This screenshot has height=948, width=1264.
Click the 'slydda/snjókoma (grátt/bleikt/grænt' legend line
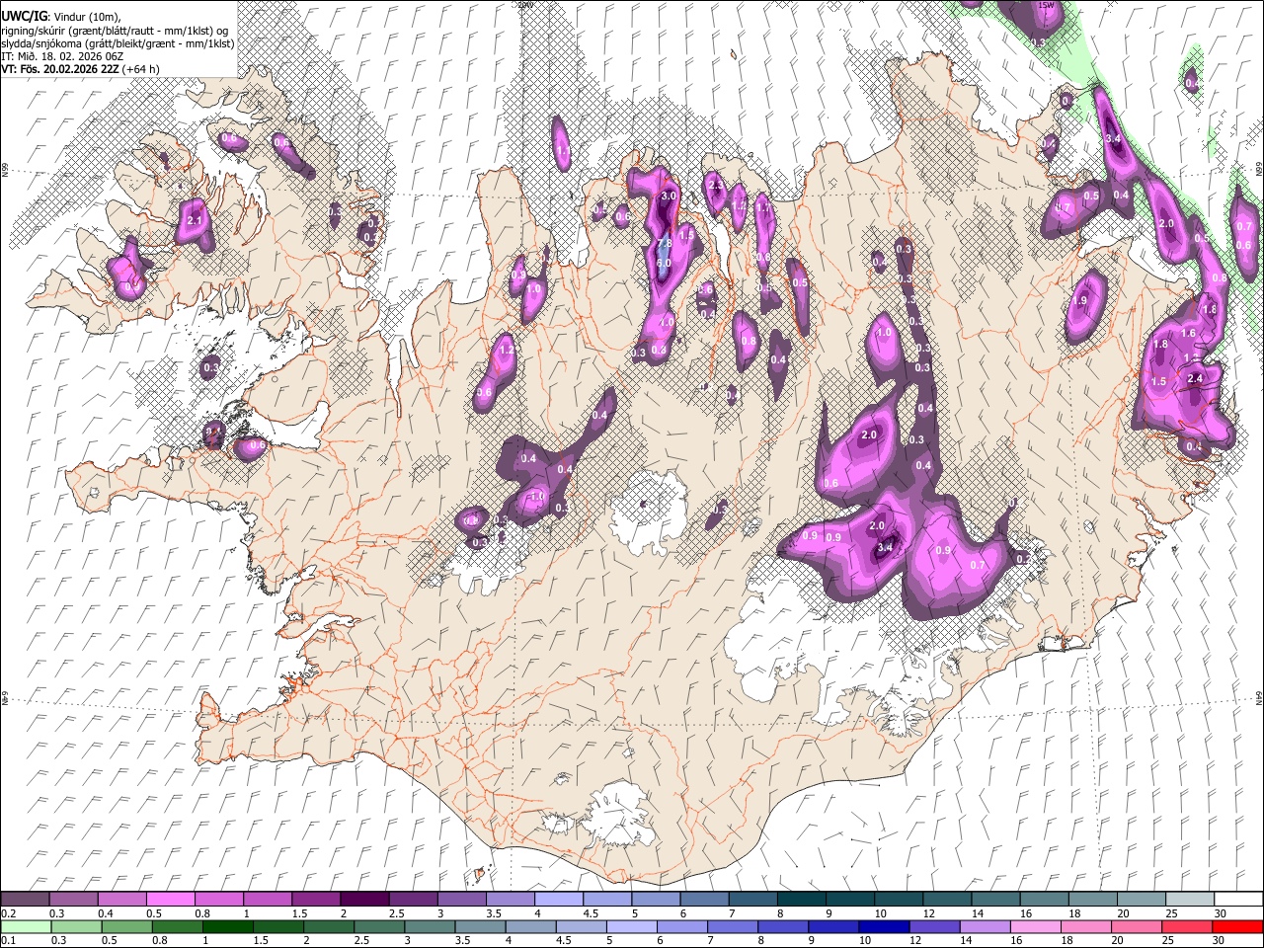coord(118,43)
